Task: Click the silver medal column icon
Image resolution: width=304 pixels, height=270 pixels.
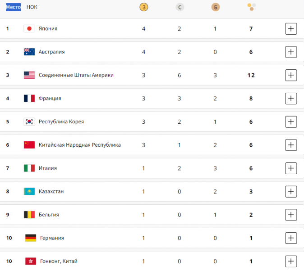Action: pyautogui.click(x=180, y=7)
